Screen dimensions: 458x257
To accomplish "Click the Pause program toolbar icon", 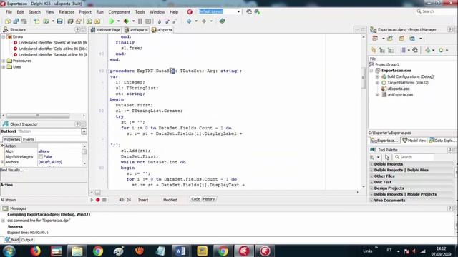I will 140,21.
